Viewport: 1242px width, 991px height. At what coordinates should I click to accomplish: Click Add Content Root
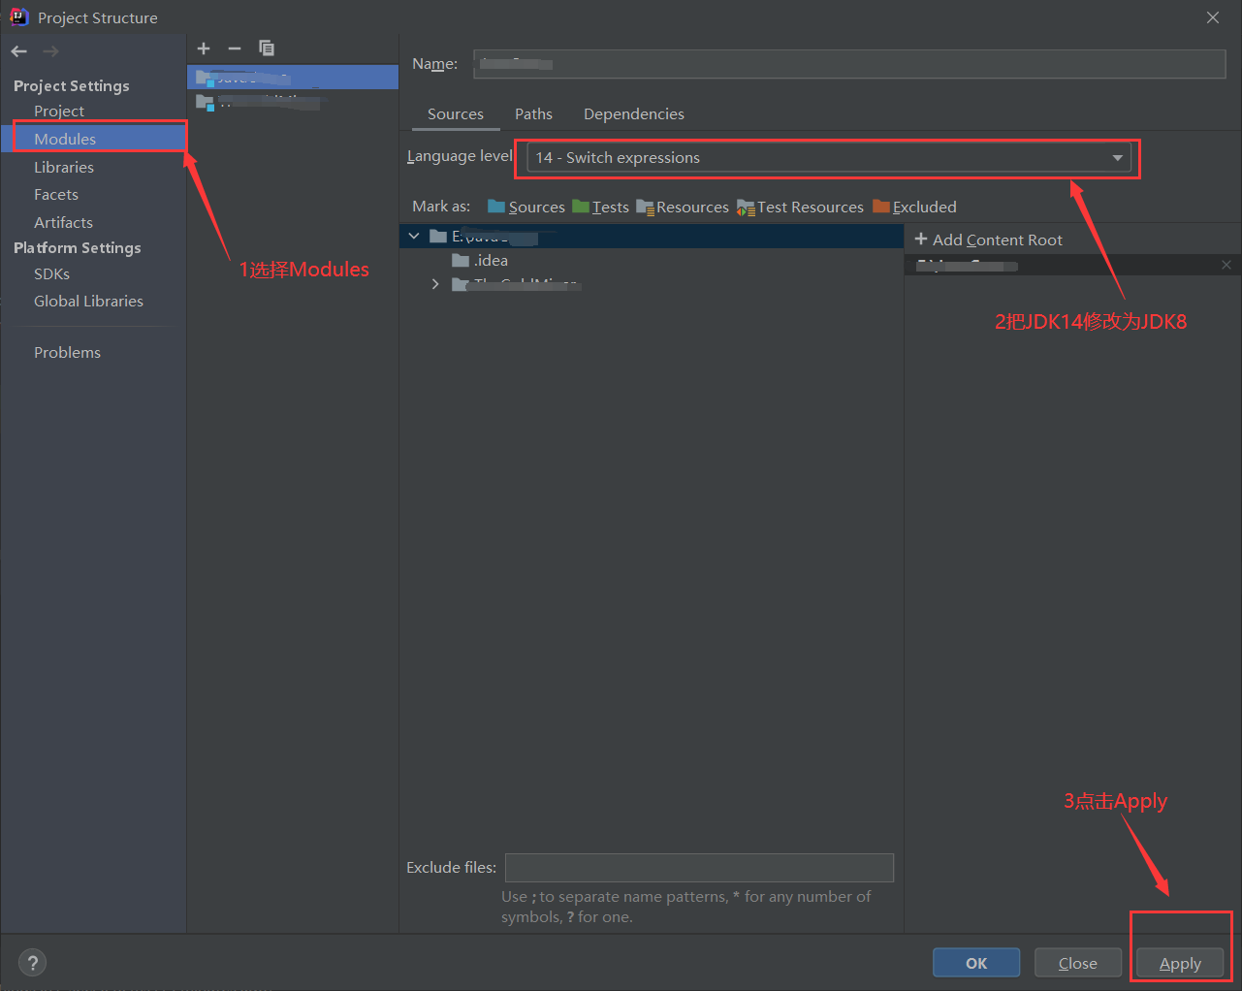(988, 240)
